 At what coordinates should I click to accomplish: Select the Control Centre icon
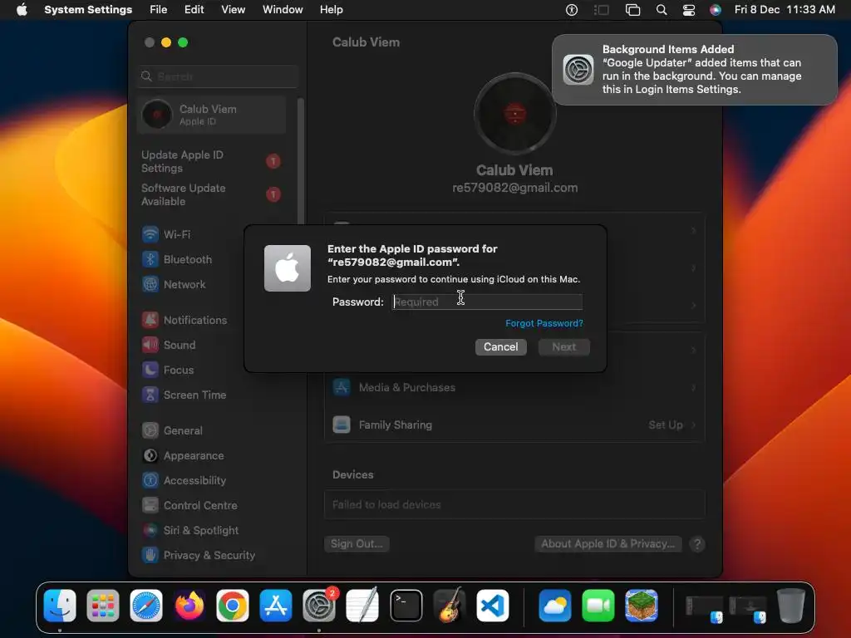click(x=150, y=506)
